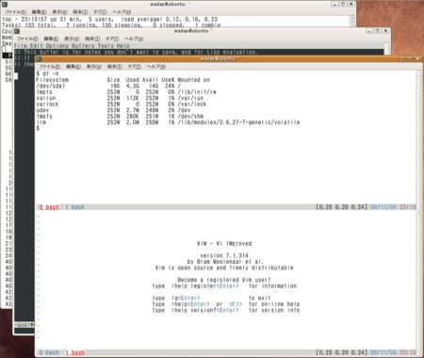This screenshot has width=424, height=358.
Task: Click the 'udev' filesystem row
Action: [113, 110]
